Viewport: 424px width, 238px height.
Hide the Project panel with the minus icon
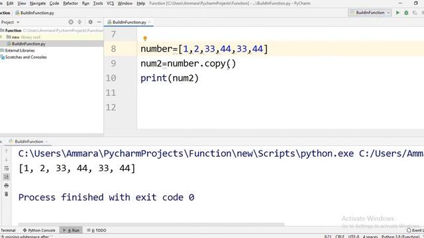pos(99,22)
